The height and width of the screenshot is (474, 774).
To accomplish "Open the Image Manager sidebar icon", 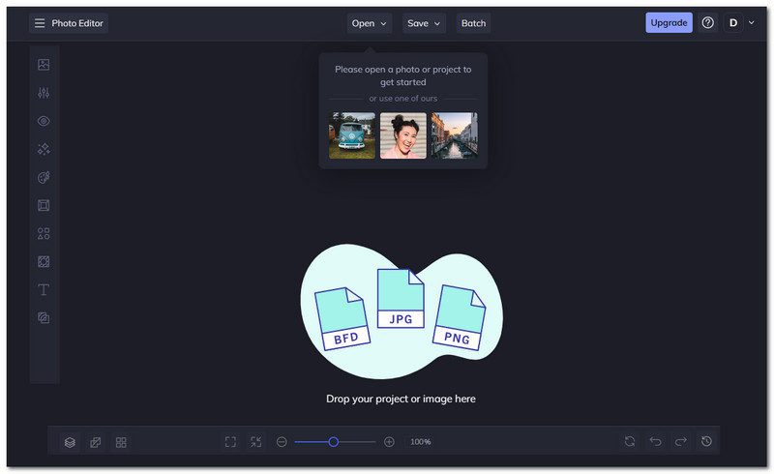I will coord(44,64).
